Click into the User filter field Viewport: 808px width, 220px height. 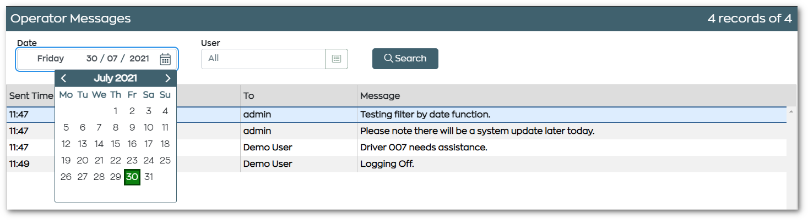263,59
